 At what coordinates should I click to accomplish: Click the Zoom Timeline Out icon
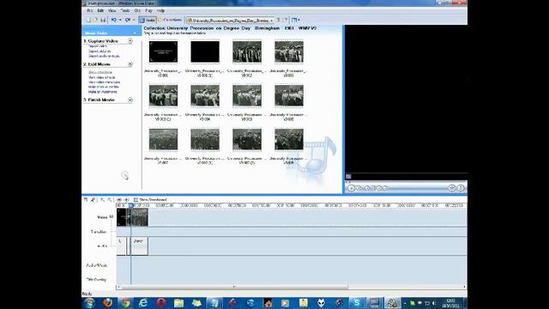[x=110, y=200]
